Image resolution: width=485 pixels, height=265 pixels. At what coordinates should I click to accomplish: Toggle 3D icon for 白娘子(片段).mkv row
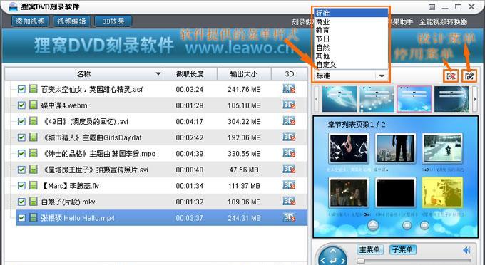point(289,202)
